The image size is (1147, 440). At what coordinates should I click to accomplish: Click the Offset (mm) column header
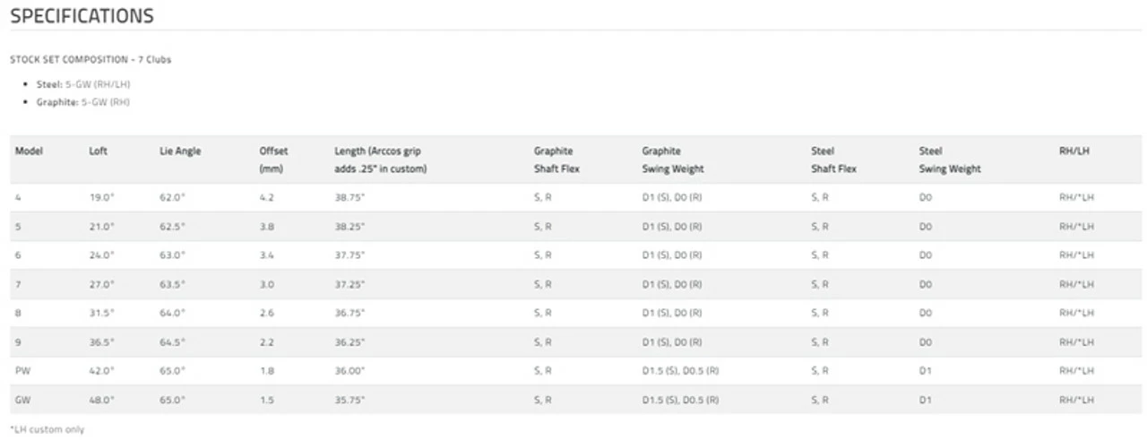click(x=273, y=160)
